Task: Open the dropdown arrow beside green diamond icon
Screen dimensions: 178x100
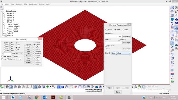Action: [x=51, y=87]
